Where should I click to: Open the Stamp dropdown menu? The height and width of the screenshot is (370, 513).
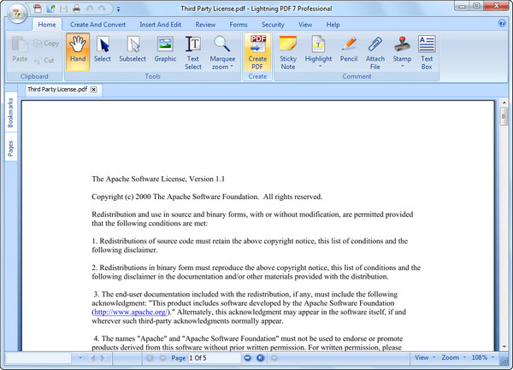tap(401, 66)
